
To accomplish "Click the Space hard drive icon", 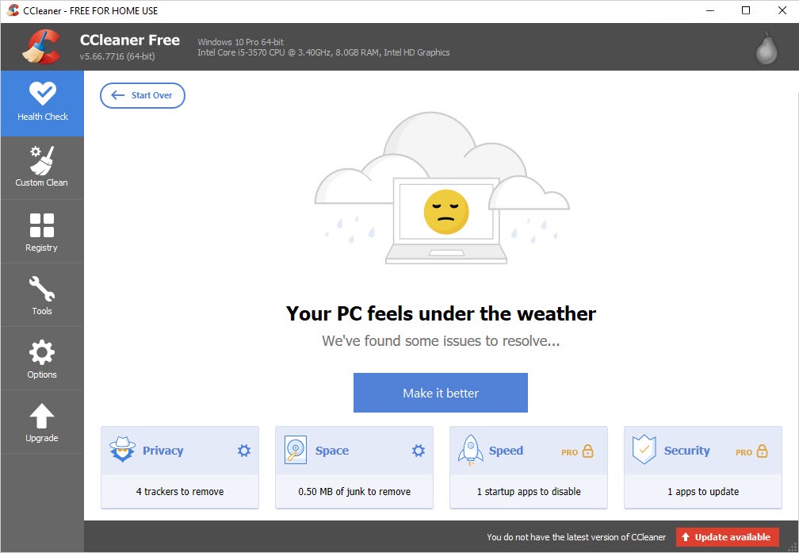I will click(x=295, y=450).
